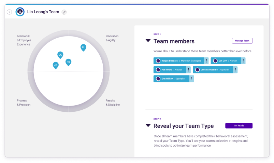Screen dimensions: 274x163
Task: Click the Team members heading
Action: pyautogui.click(x=174, y=41)
